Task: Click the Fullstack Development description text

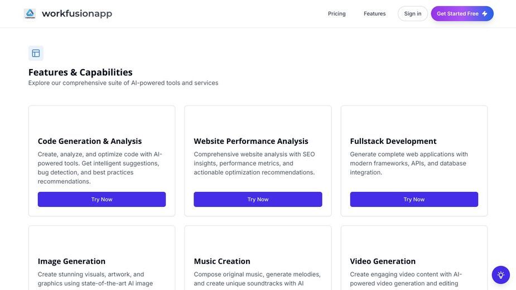Action: click(x=409, y=163)
